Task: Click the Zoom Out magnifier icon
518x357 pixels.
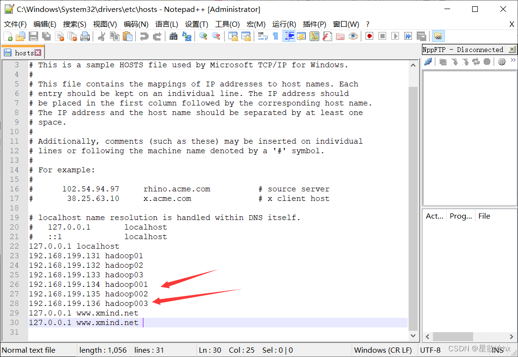Action: [216, 36]
